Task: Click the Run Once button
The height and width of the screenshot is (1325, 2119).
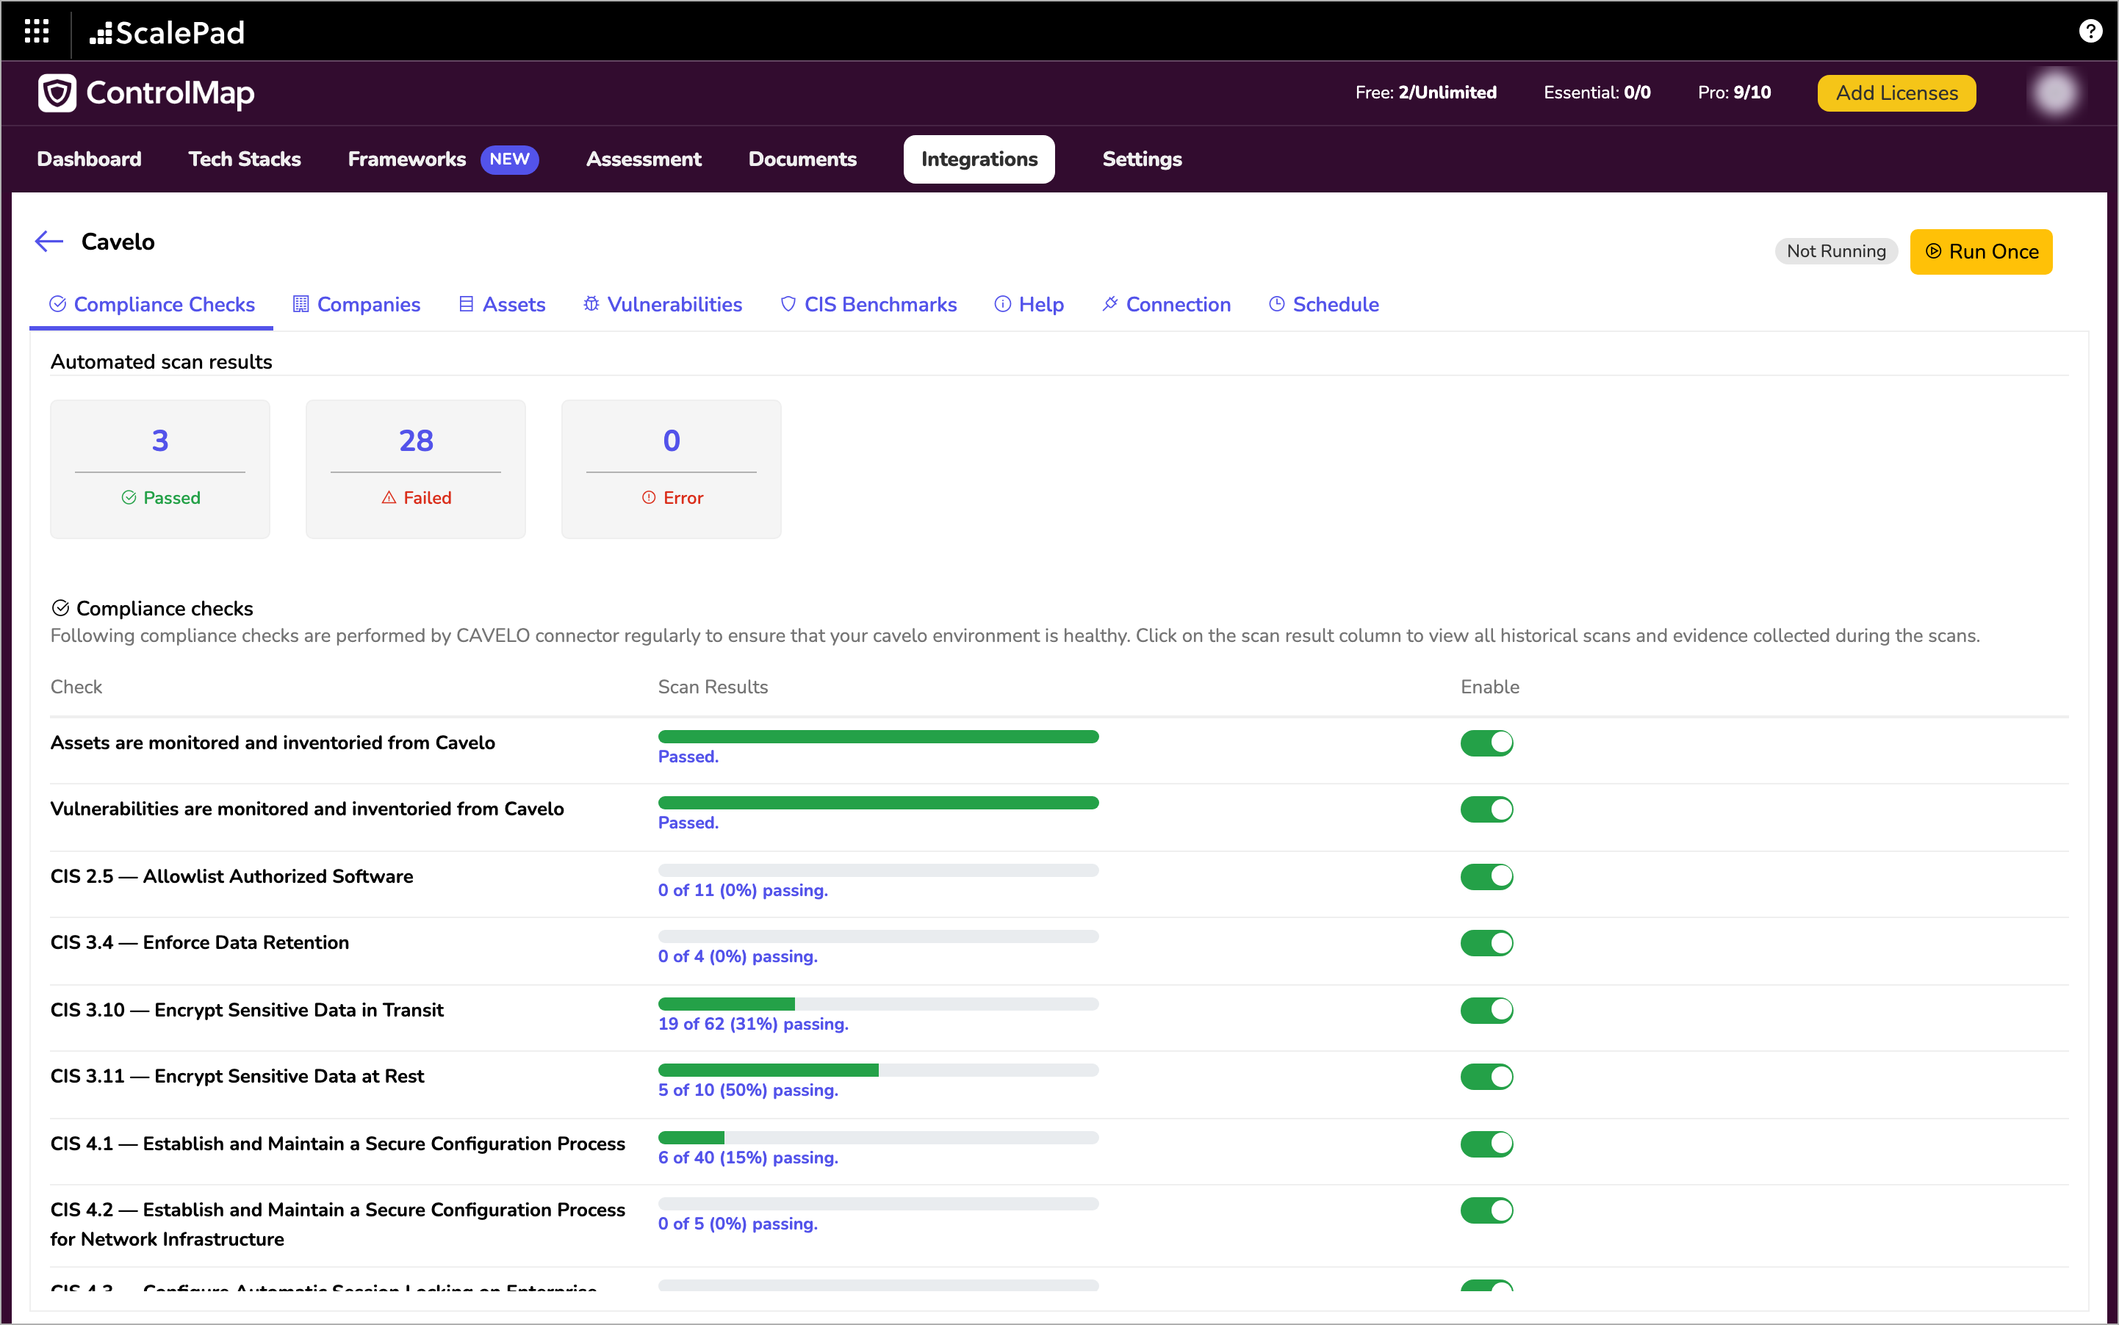Action: 1982,253
